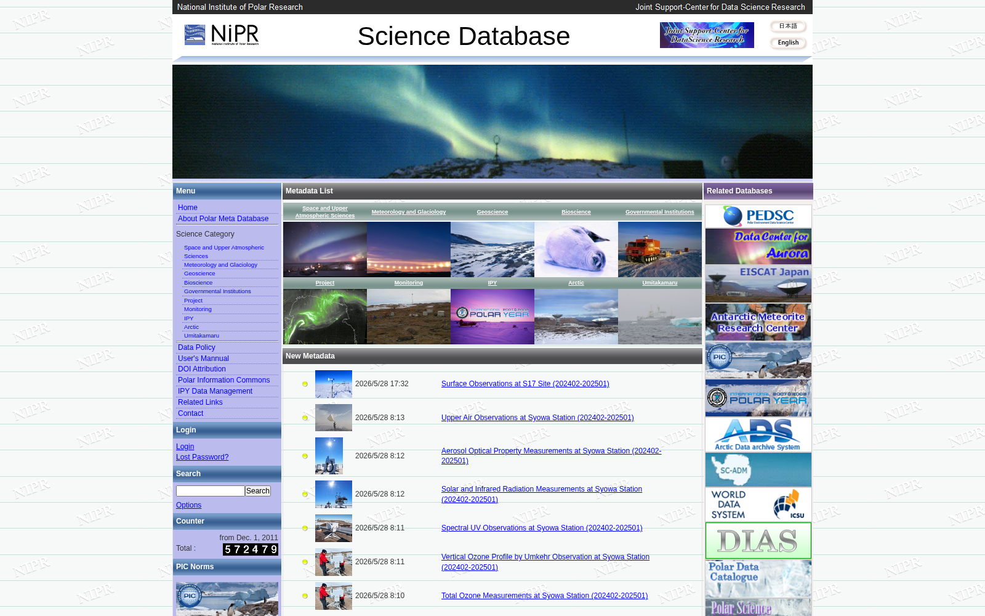Focus the search text field
The width and height of the screenshot is (985, 616).
coord(211,491)
